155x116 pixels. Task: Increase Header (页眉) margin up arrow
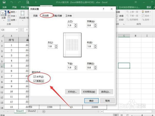95,24
